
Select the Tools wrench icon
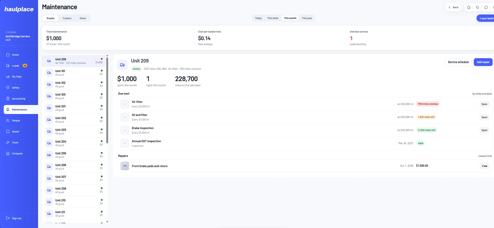click(x=8, y=142)
